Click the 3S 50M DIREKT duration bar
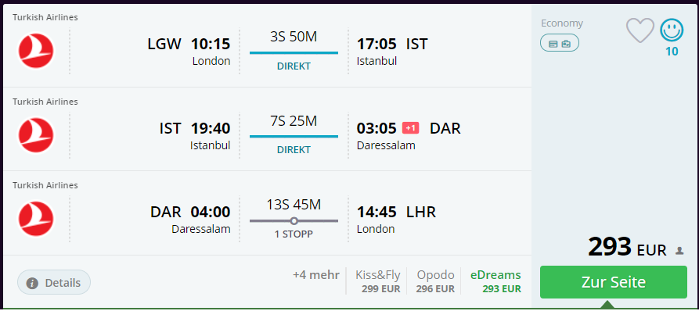699x311 pixels. point(294,52)
